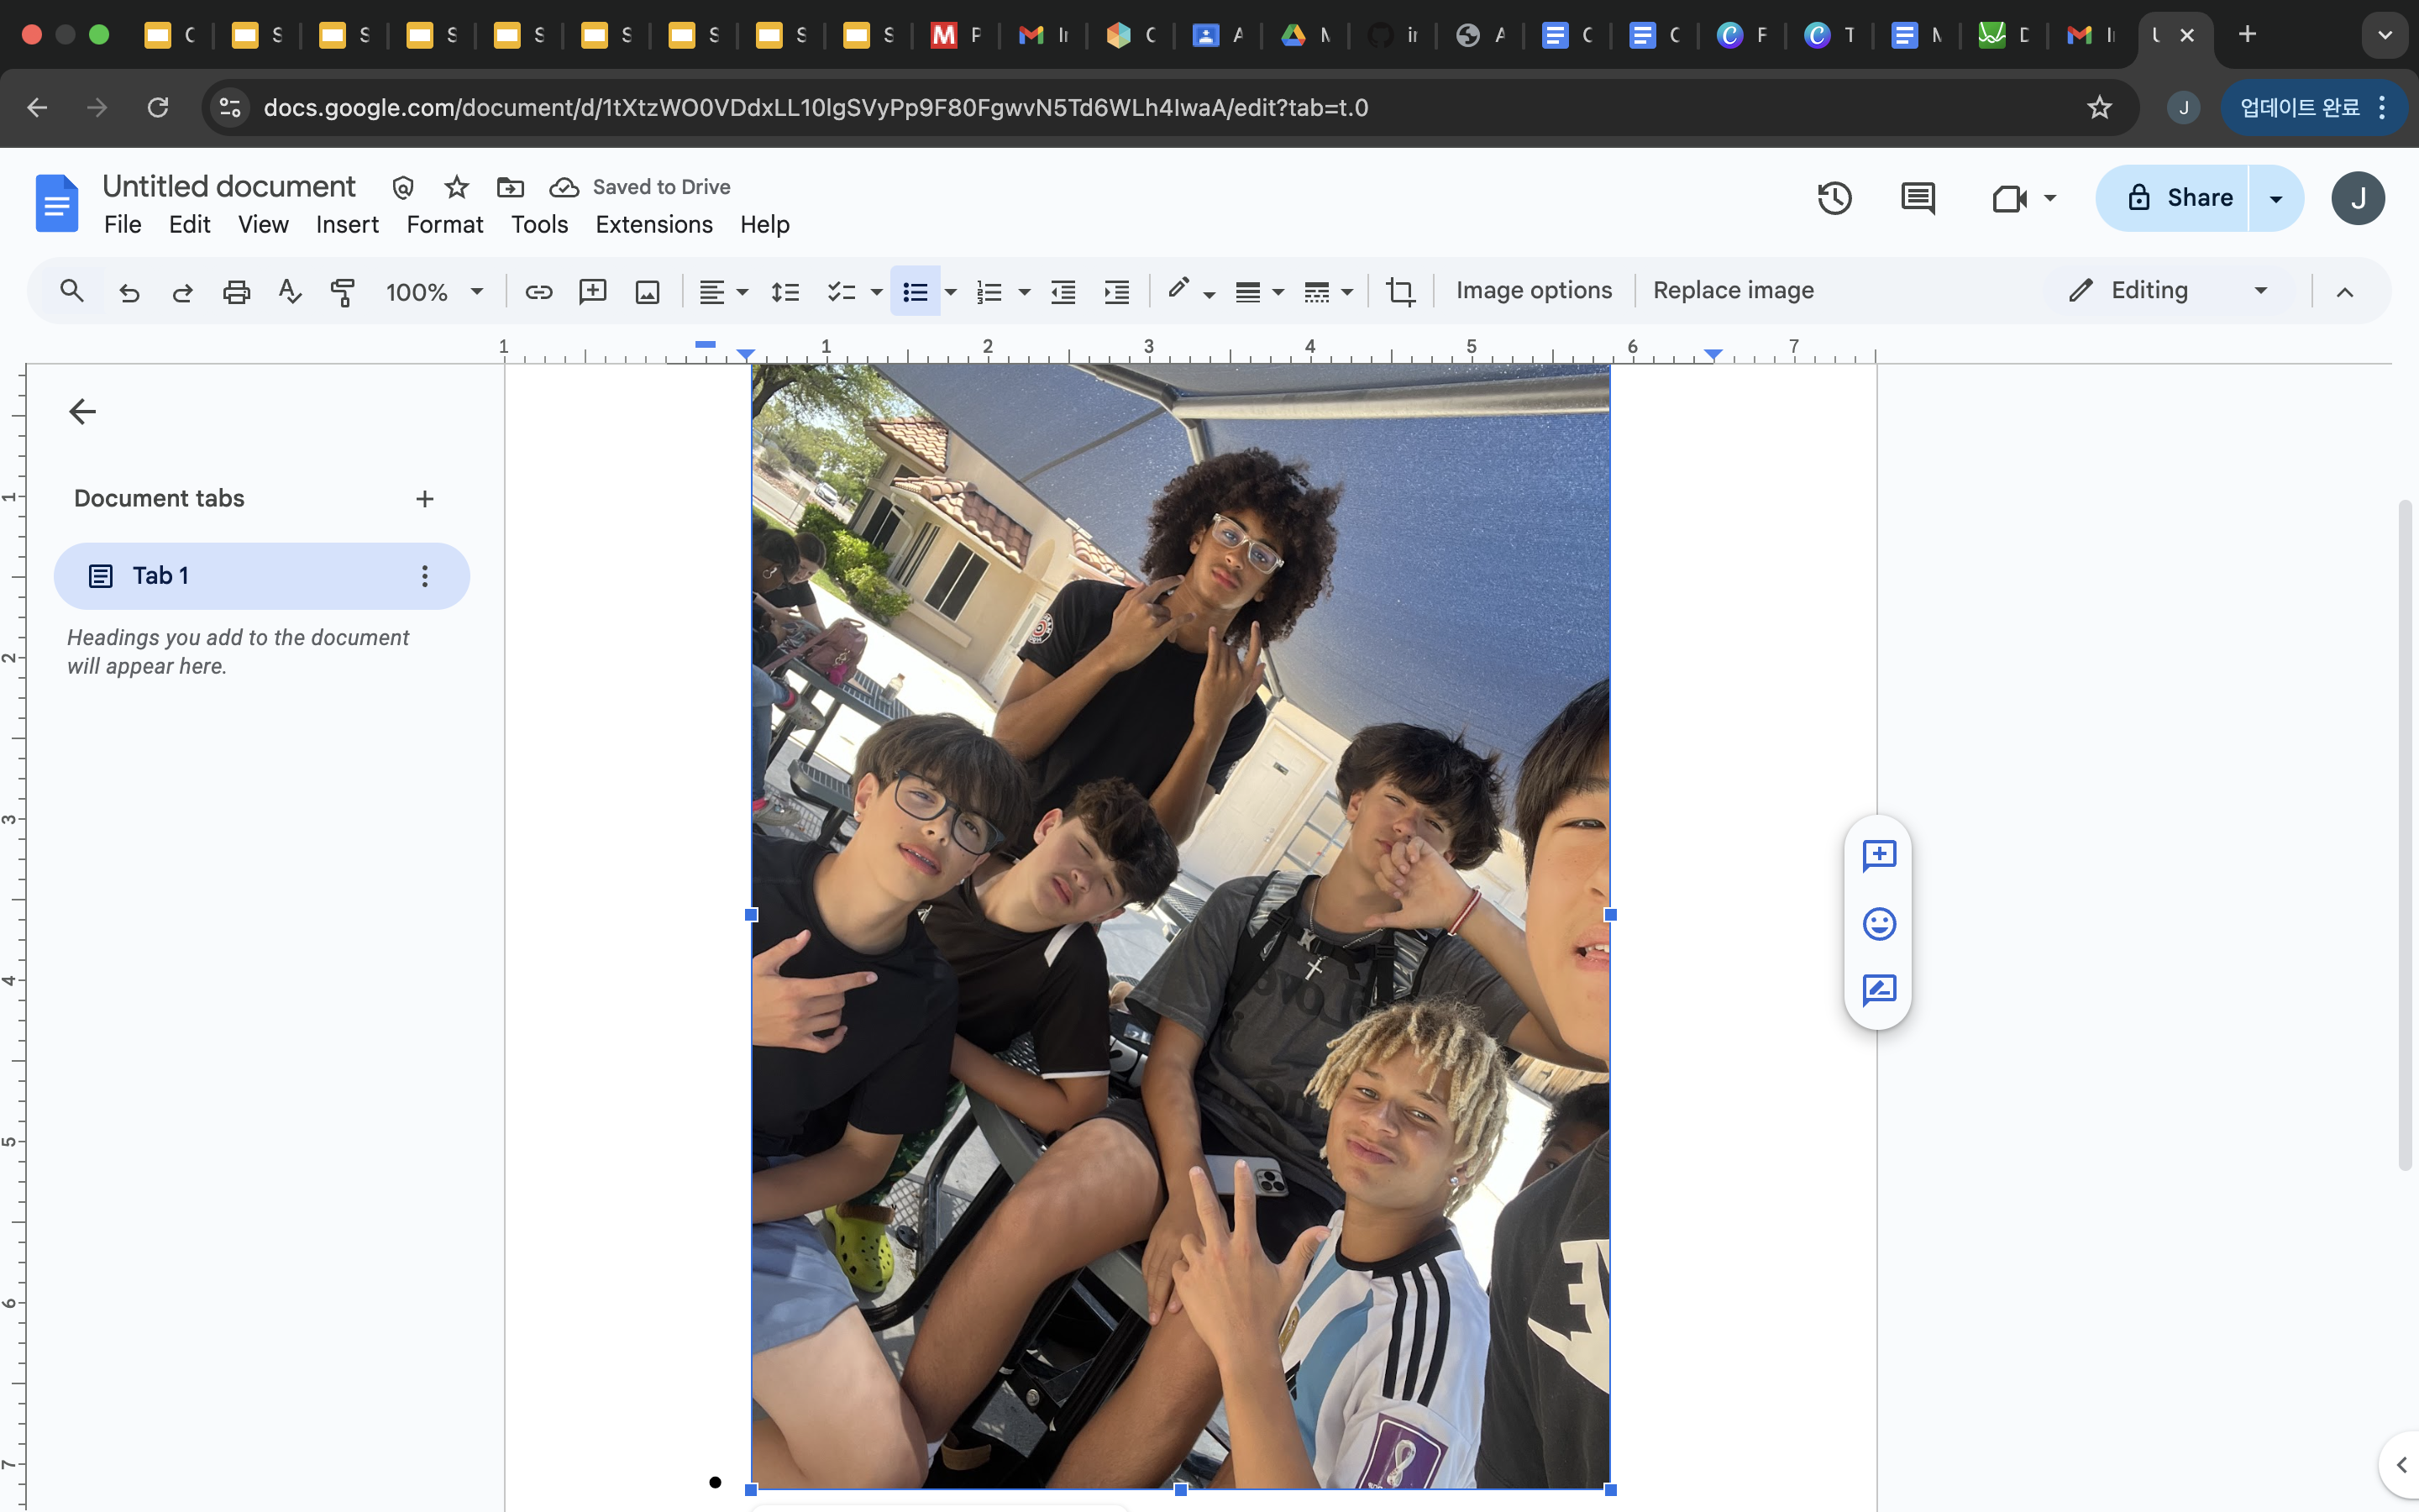Viewport: 2419px width, 1512px height.
Task: Click the insert link icon
Action: tap(538, 291)
